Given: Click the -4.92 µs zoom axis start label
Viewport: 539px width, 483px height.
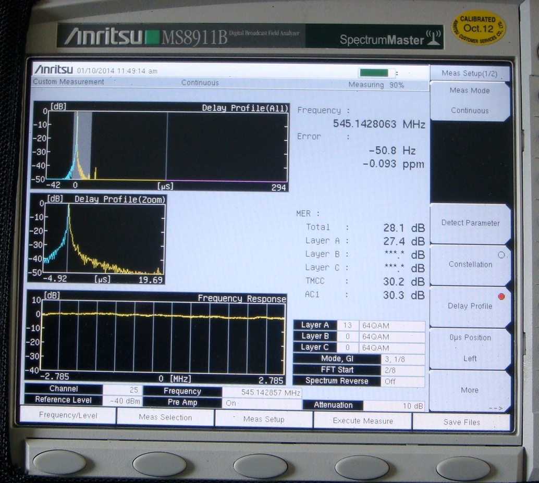Looking at the screenshot, I should tap(55, 278).
